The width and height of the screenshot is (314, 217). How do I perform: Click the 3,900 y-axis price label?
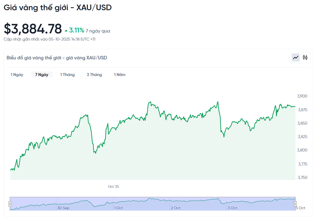tap(302, 96)
